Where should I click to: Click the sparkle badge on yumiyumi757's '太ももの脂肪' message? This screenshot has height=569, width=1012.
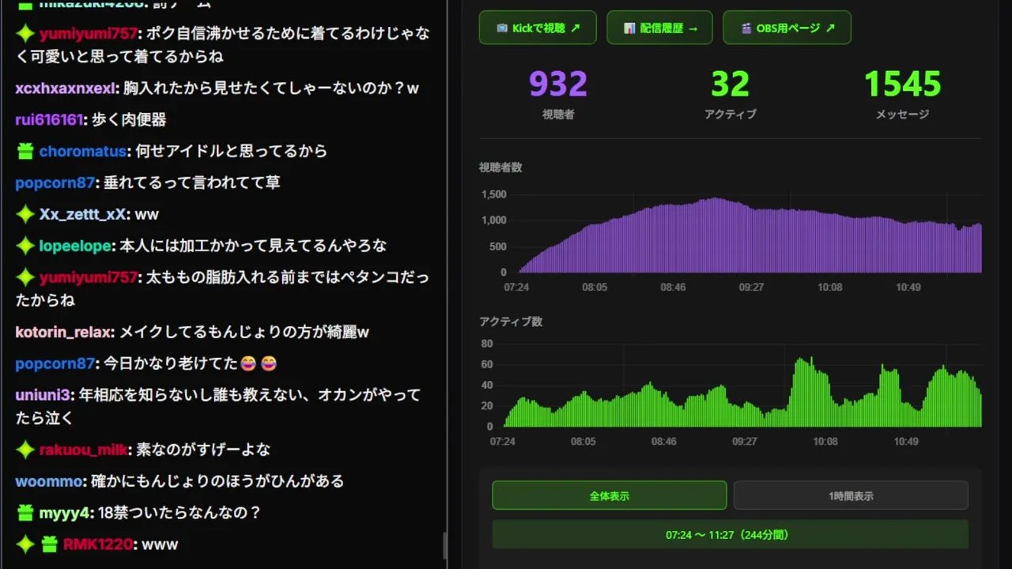25,277
